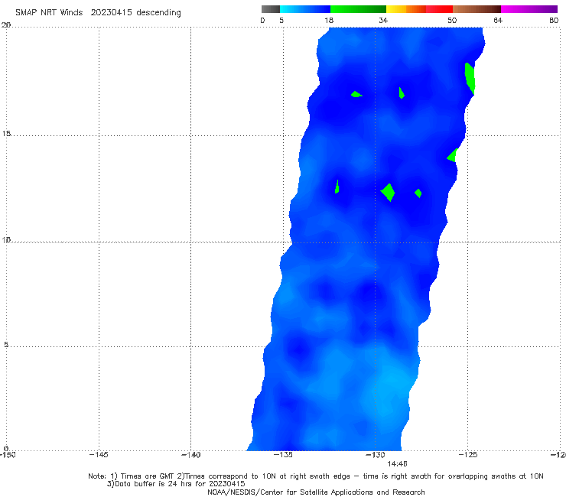Select the green segment of the color bar
The height and width of the screenshot is (497, 566).
pos(358,9)
